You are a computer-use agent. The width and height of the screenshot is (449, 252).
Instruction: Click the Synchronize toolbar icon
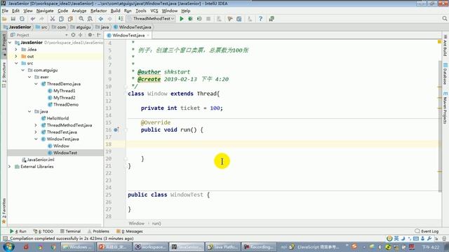coord(22,19)
